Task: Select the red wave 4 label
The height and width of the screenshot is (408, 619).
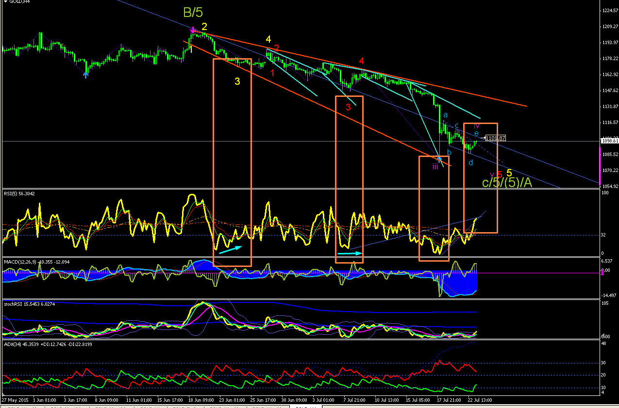Action: tap(361, 61)
